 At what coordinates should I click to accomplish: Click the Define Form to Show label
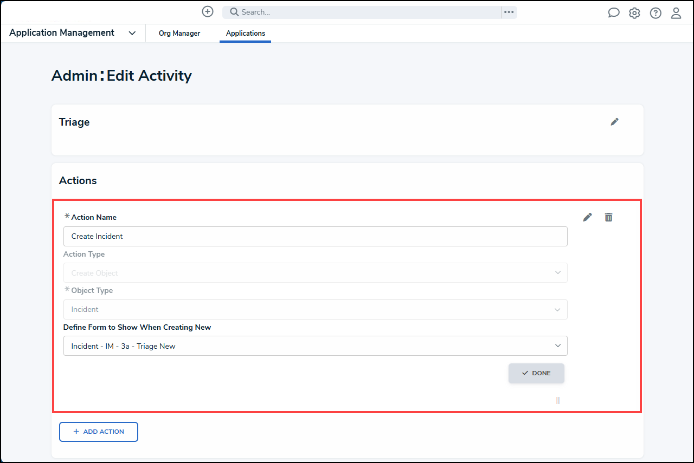pos(137,327)
